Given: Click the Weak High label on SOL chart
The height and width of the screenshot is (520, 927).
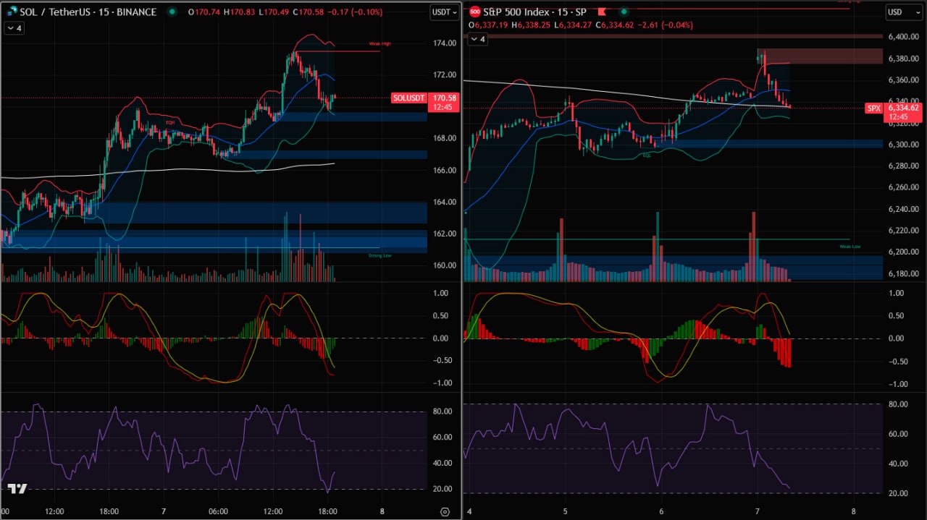Looking at the screenshot, I should (382, 44).
